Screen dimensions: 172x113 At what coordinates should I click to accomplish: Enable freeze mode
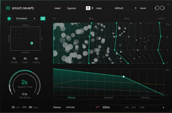[x=57, y=107]
